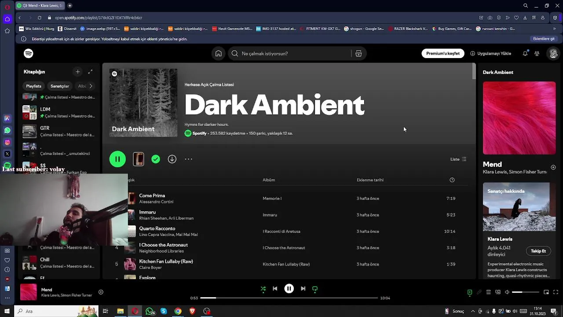Click Uygulamayı Yükle link
The height and width of the screenshot is (317, 563).
(x=491, y=53)
